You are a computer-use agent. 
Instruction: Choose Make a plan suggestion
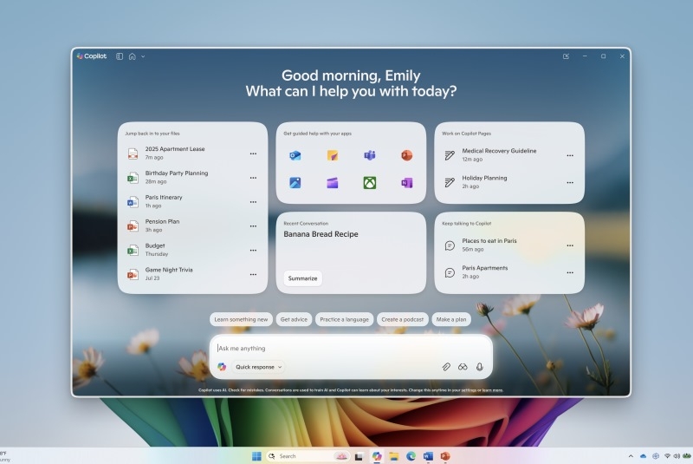(451, 319)
